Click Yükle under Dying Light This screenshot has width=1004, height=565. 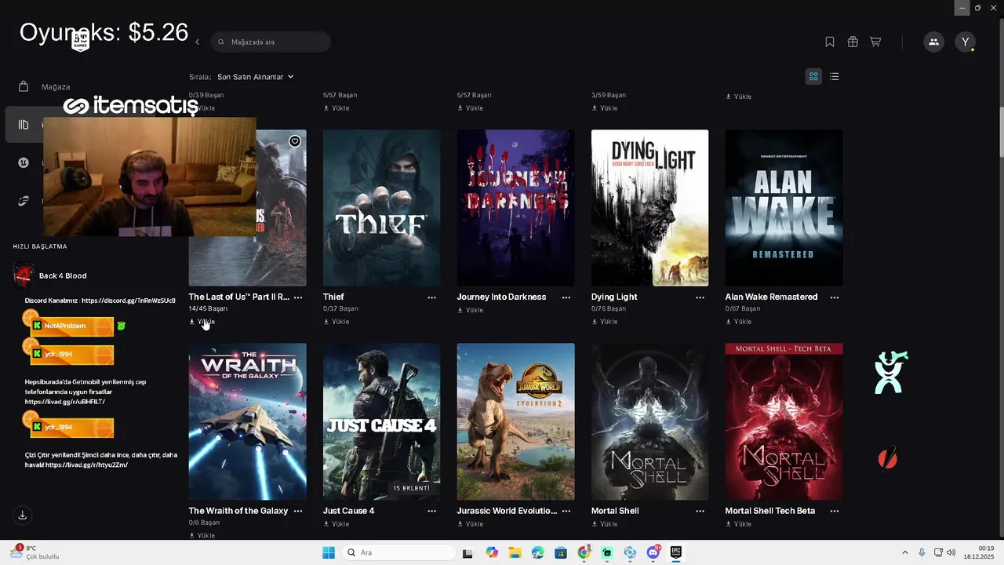(x=605, y=322)
